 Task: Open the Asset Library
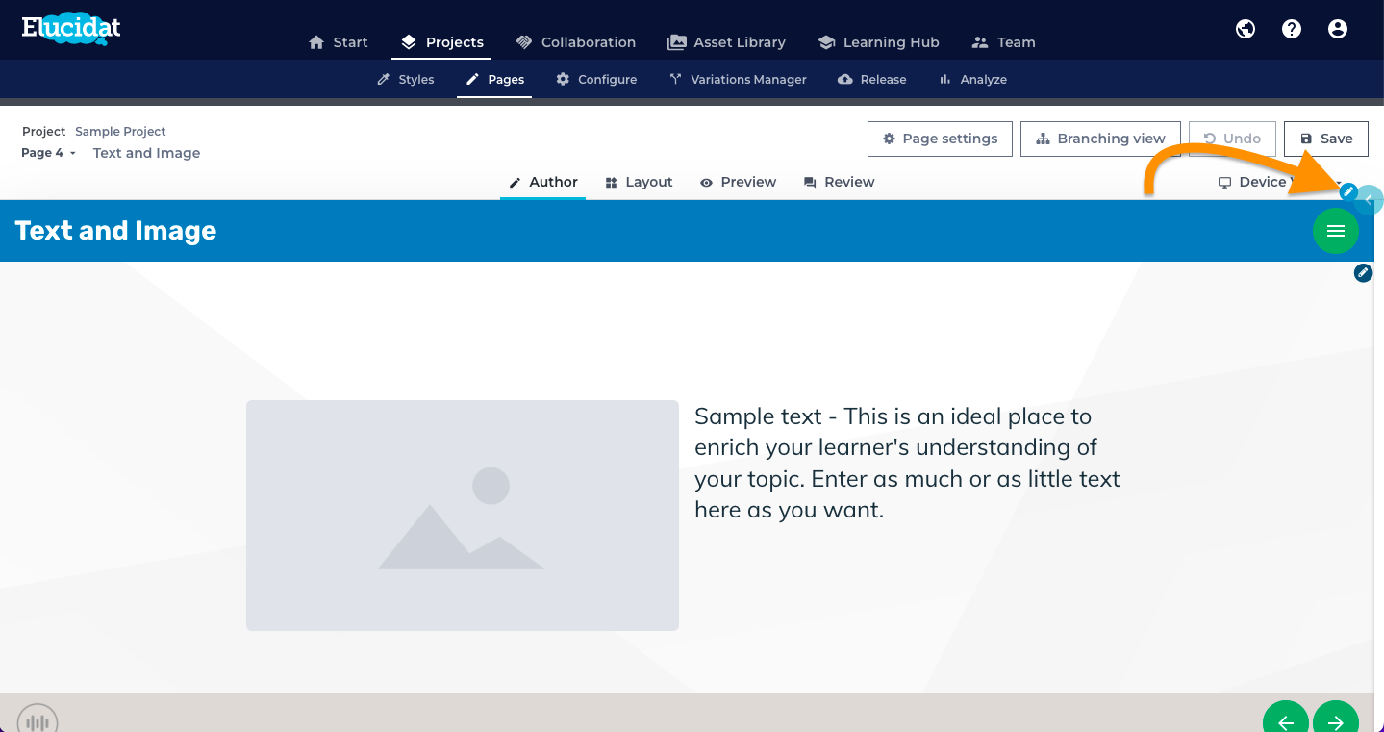[726, 42]
